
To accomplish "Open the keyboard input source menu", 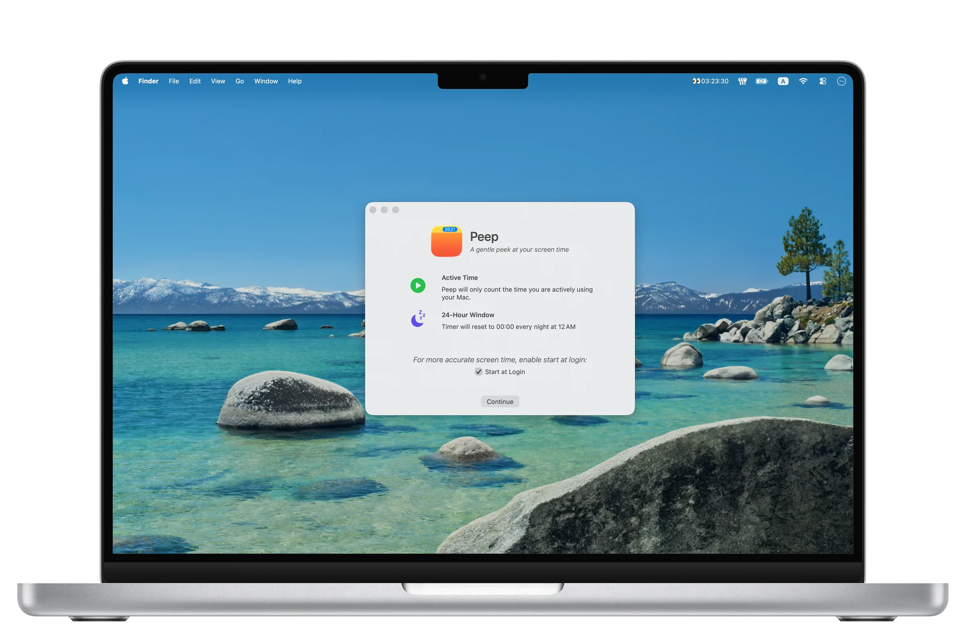I will coord(783,82).
